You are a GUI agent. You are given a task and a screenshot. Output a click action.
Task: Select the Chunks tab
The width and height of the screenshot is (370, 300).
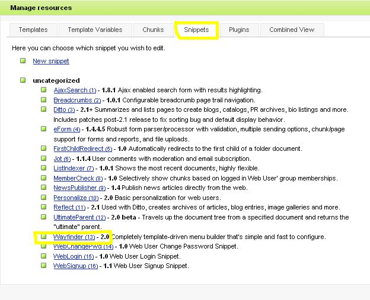pyautogui.click(x=153, y=30)
